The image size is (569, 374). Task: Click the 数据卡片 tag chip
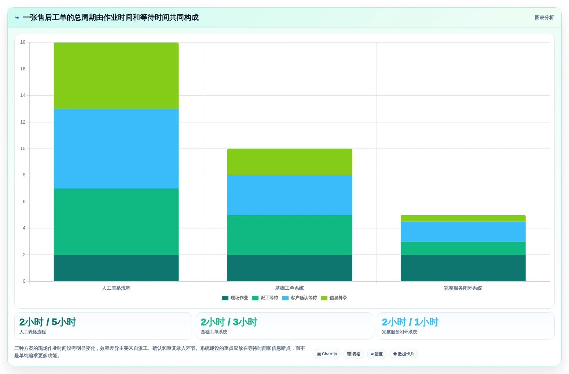(404, 354)
